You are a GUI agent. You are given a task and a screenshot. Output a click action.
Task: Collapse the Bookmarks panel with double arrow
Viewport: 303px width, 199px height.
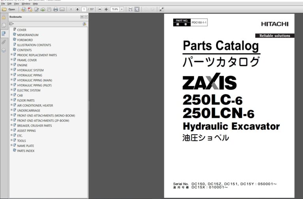(x=82, y=17)
